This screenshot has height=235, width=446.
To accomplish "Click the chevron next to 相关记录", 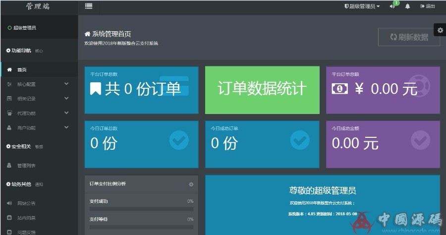I will 66,98.
